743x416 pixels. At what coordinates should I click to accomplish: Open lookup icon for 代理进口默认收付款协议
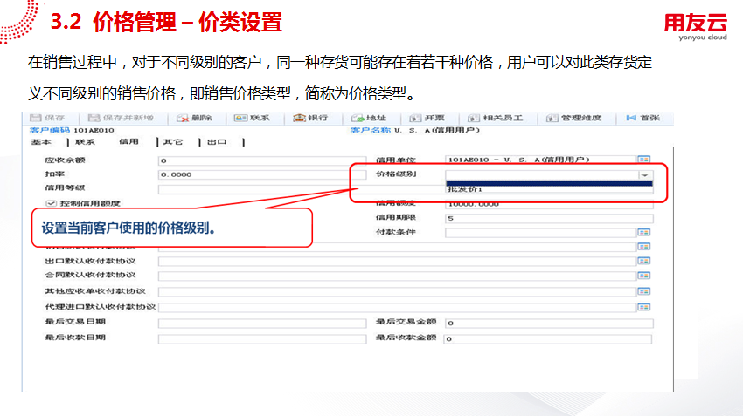(x=644, y=307)
